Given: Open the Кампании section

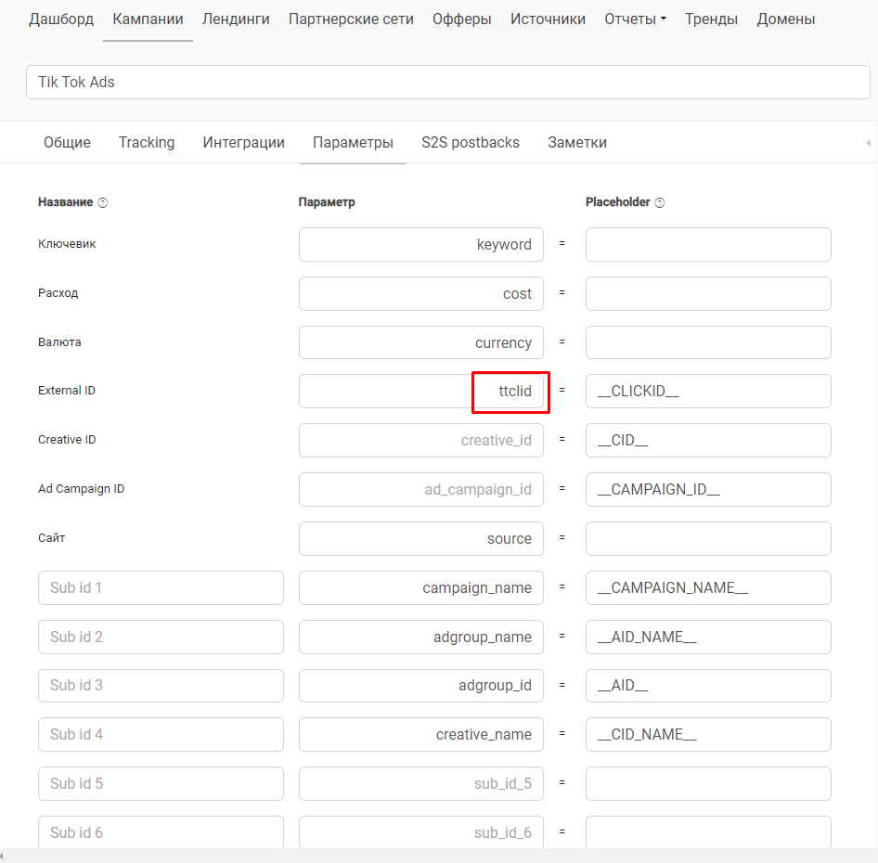Looking at the screenshot, I should tap(148, 19).
